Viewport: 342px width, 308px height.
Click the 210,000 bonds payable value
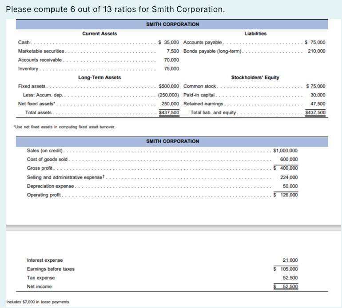tap(317, 51)
